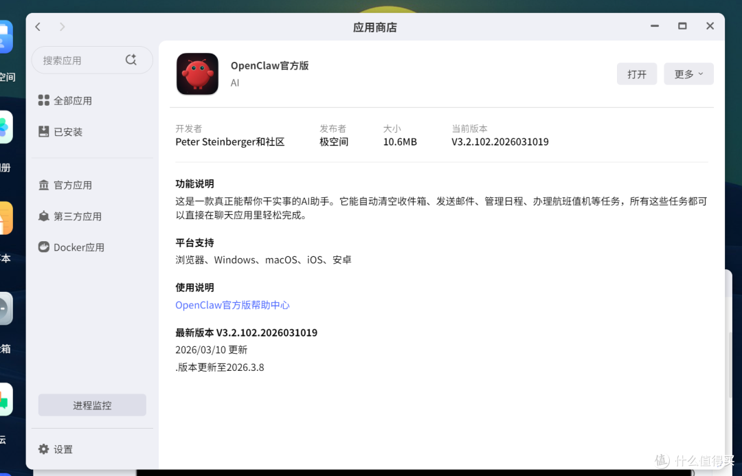Go forward with the right arrow
Image resolution: width=742 pixels, height=476 pixels.
[x=62, y=27]
